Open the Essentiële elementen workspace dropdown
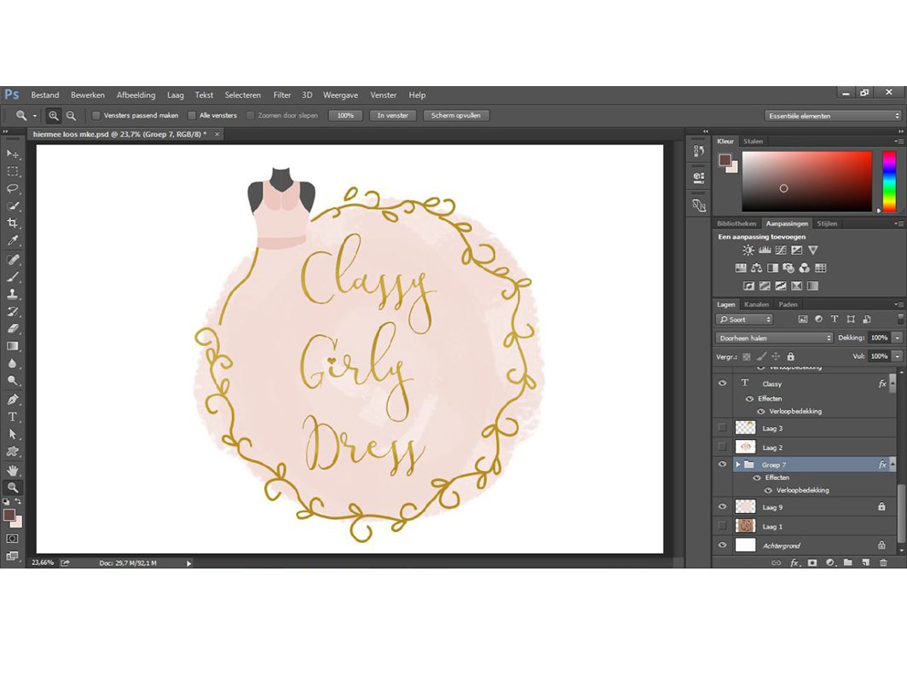Screen dimensions: 907x681 pyautogui.click(x=832, y=116)
